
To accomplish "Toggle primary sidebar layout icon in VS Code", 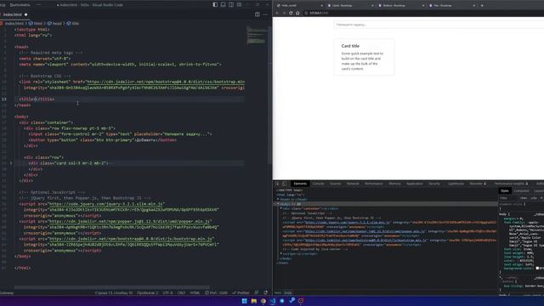I will 215,5.
